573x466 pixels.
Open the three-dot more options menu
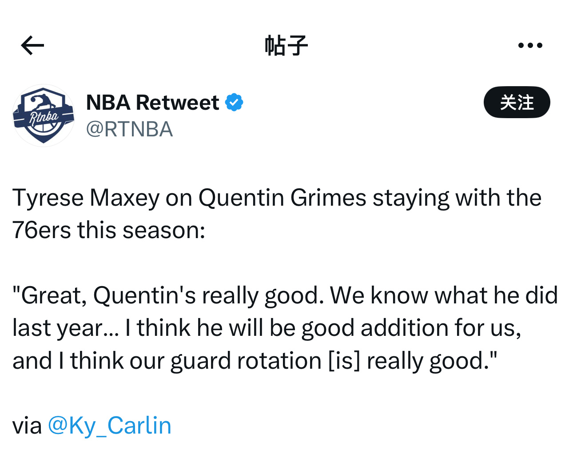coord(530,45)
